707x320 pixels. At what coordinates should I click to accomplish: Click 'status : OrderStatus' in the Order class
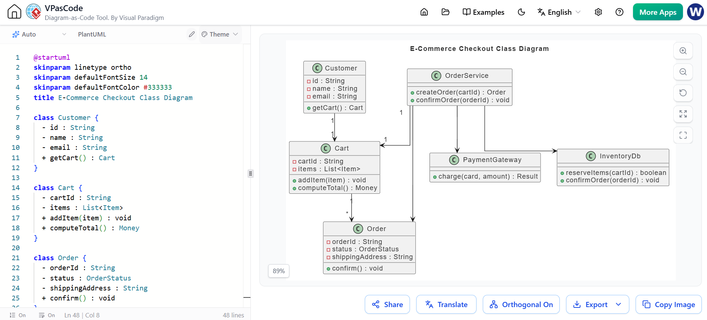coord(365,249)
